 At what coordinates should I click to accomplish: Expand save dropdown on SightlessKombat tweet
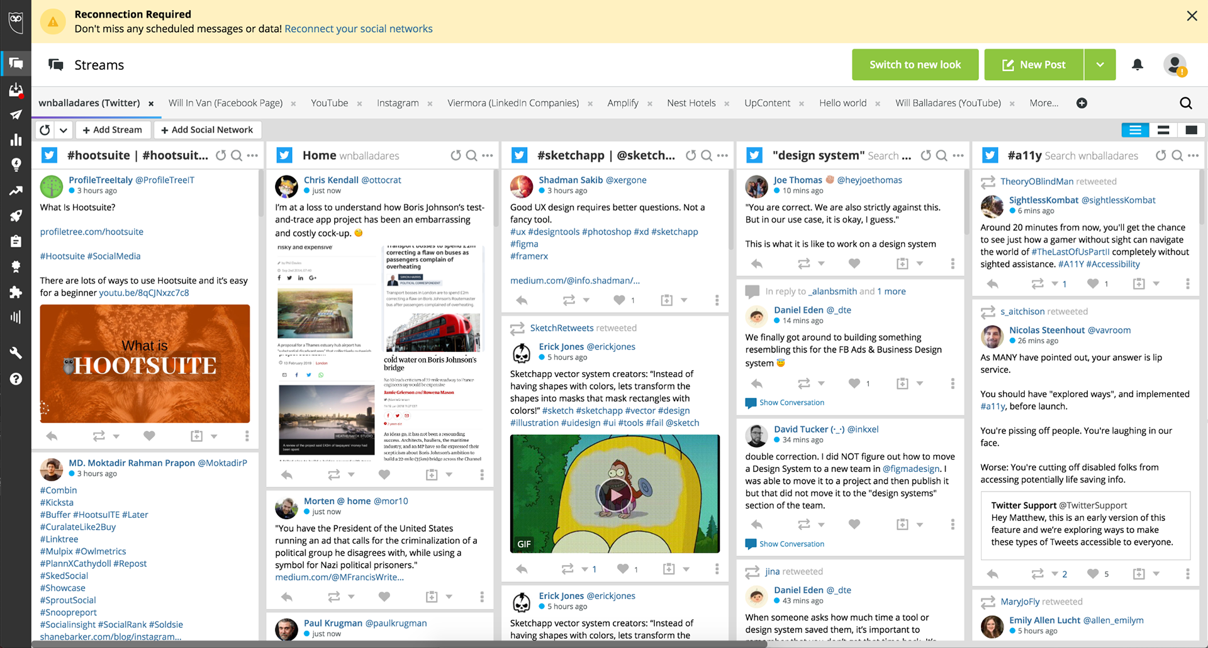[1156, 284]
